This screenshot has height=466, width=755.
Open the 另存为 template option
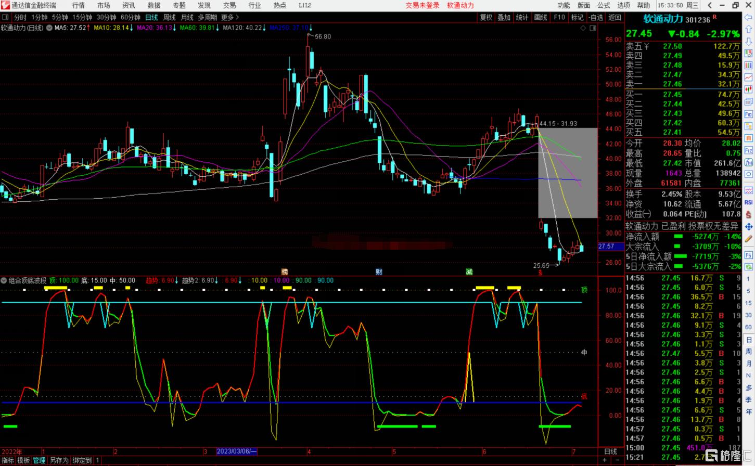pos(59,460)
